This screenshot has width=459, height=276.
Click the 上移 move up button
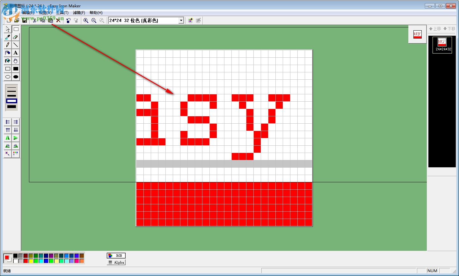[435, 29]
